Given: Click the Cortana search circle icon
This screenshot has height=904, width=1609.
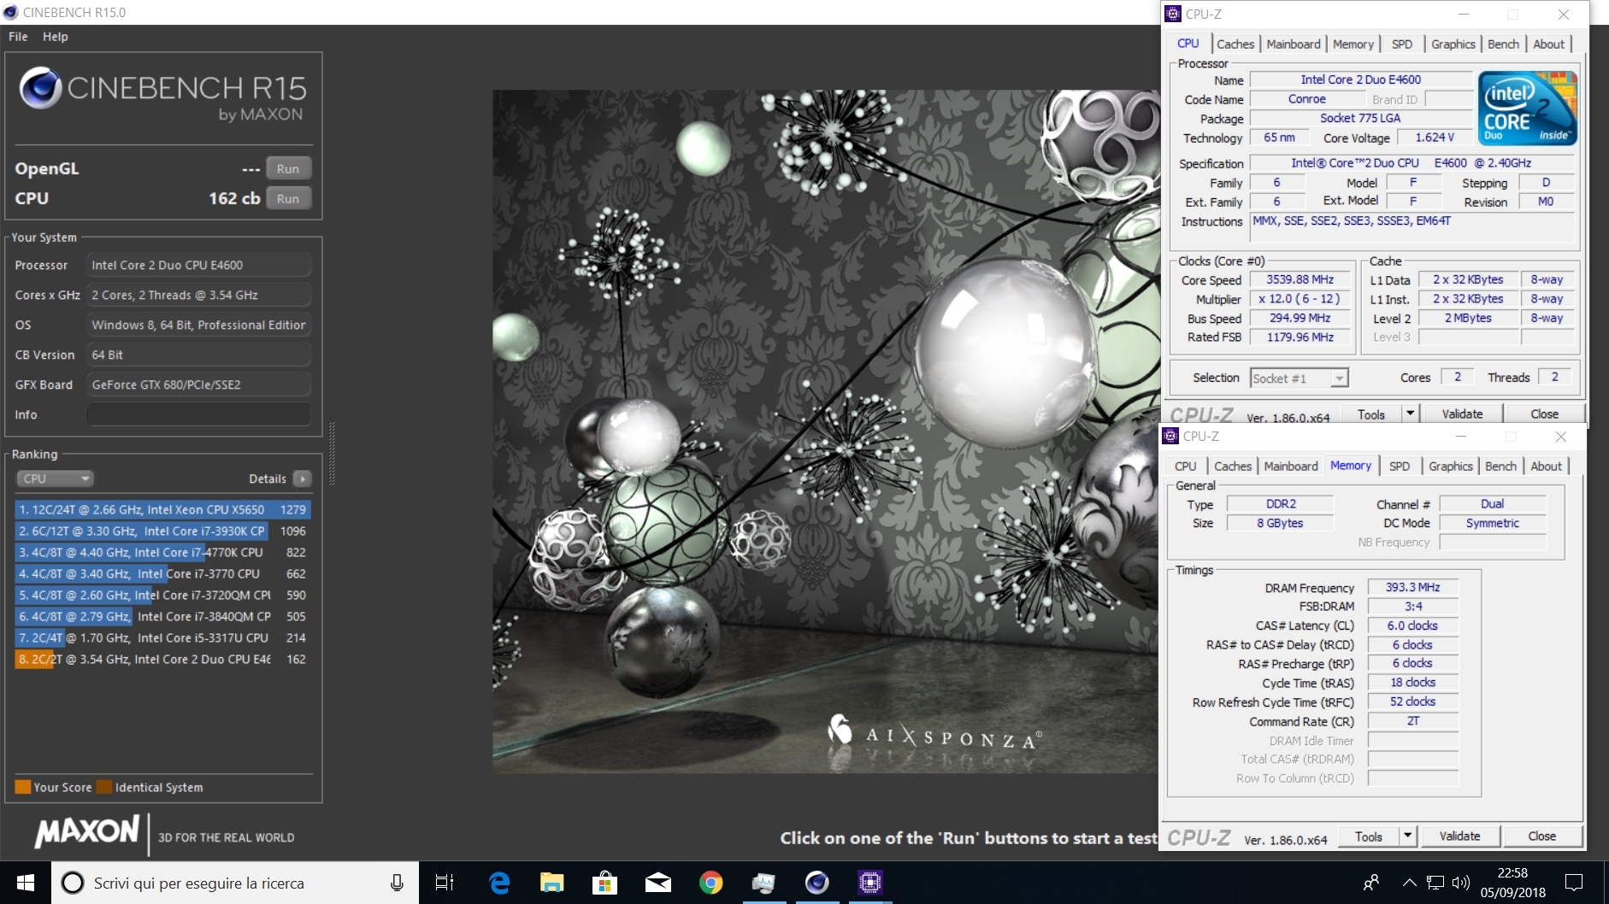Looking at the screenshot, I should [x=73, y=883].
